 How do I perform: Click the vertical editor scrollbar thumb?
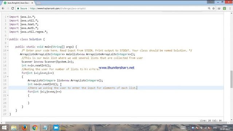(232, 79)
